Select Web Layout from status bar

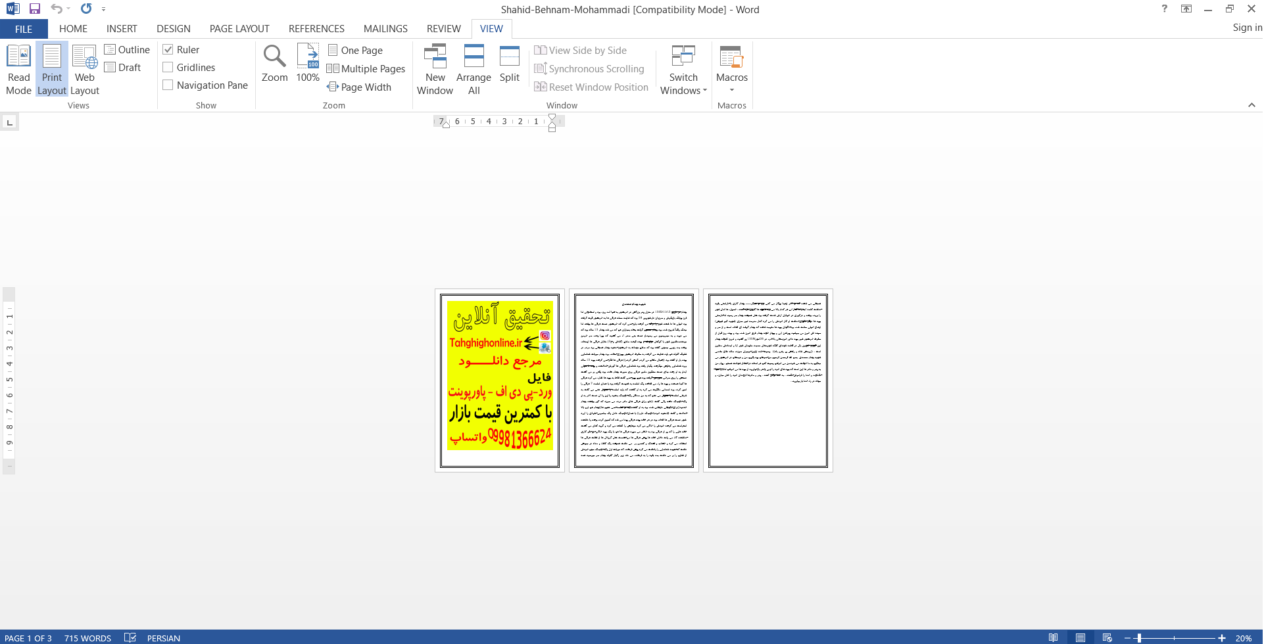point(1107,637)
